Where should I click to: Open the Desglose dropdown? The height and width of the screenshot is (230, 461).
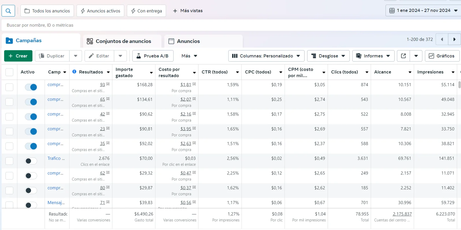[x=328, y=56]
